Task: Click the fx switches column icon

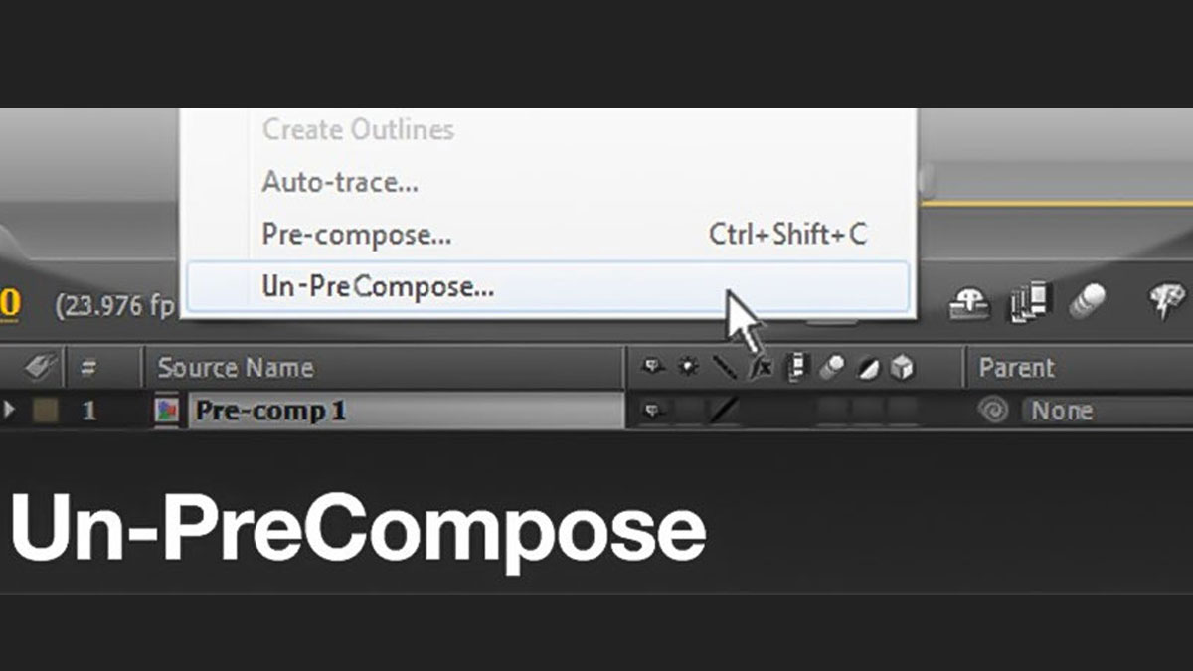Action: click(x=759, y=368)
